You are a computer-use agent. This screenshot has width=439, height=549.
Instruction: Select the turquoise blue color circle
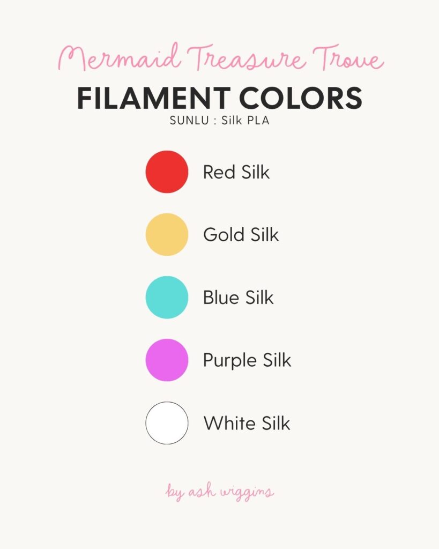167,297
